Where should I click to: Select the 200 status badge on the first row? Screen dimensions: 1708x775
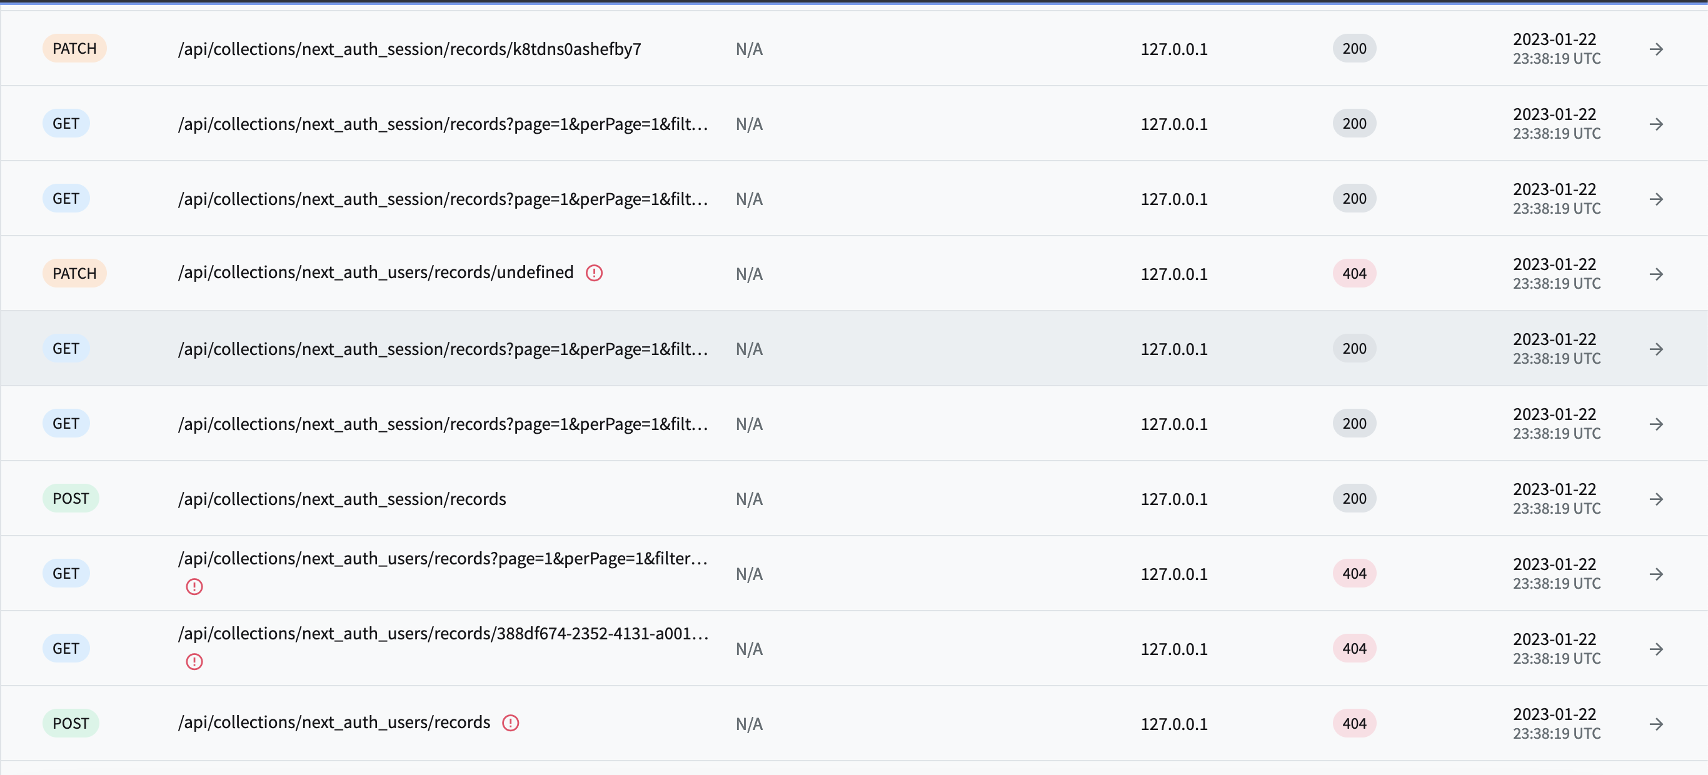(1354, 47)
